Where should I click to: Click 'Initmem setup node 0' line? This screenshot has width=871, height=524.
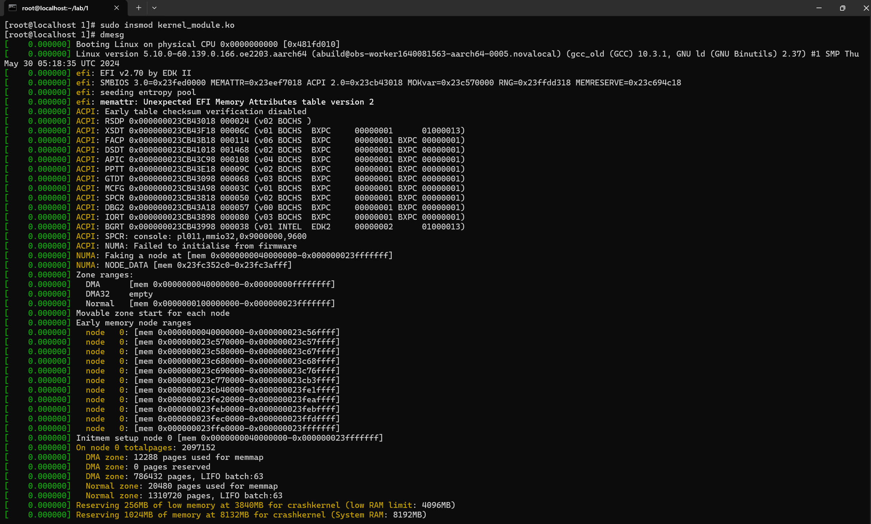(x=229, y=438)
